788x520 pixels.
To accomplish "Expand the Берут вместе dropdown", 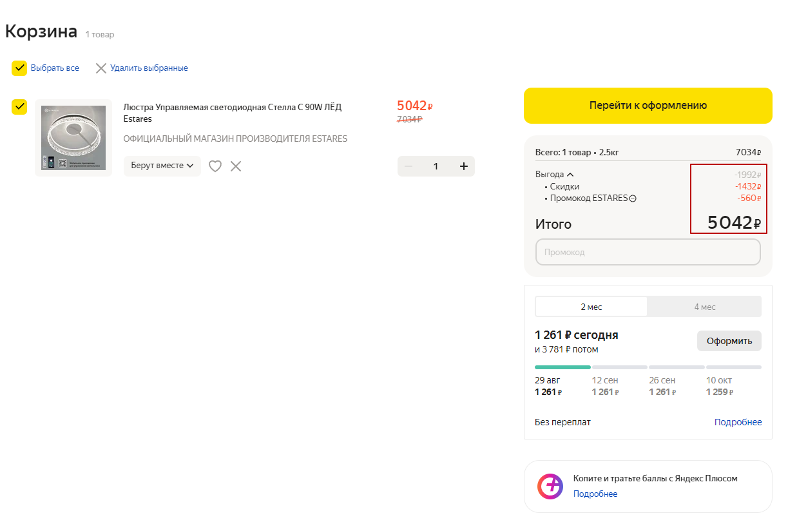I will click(x=162, y=166).
